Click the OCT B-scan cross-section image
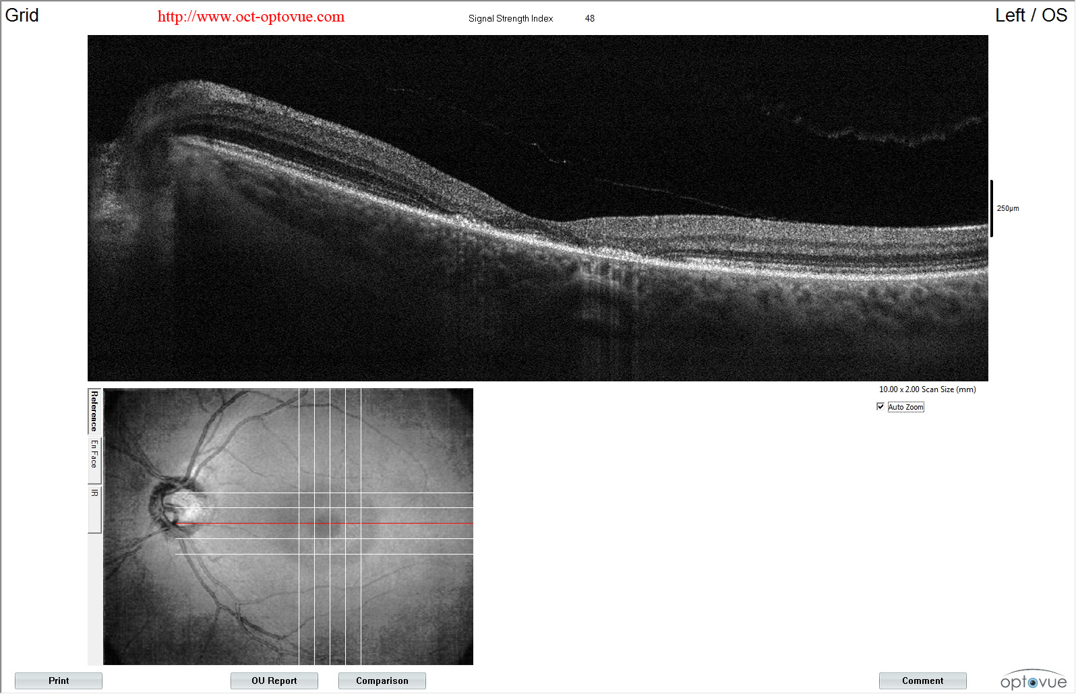 pyautogui.click(x=538, y=208)
